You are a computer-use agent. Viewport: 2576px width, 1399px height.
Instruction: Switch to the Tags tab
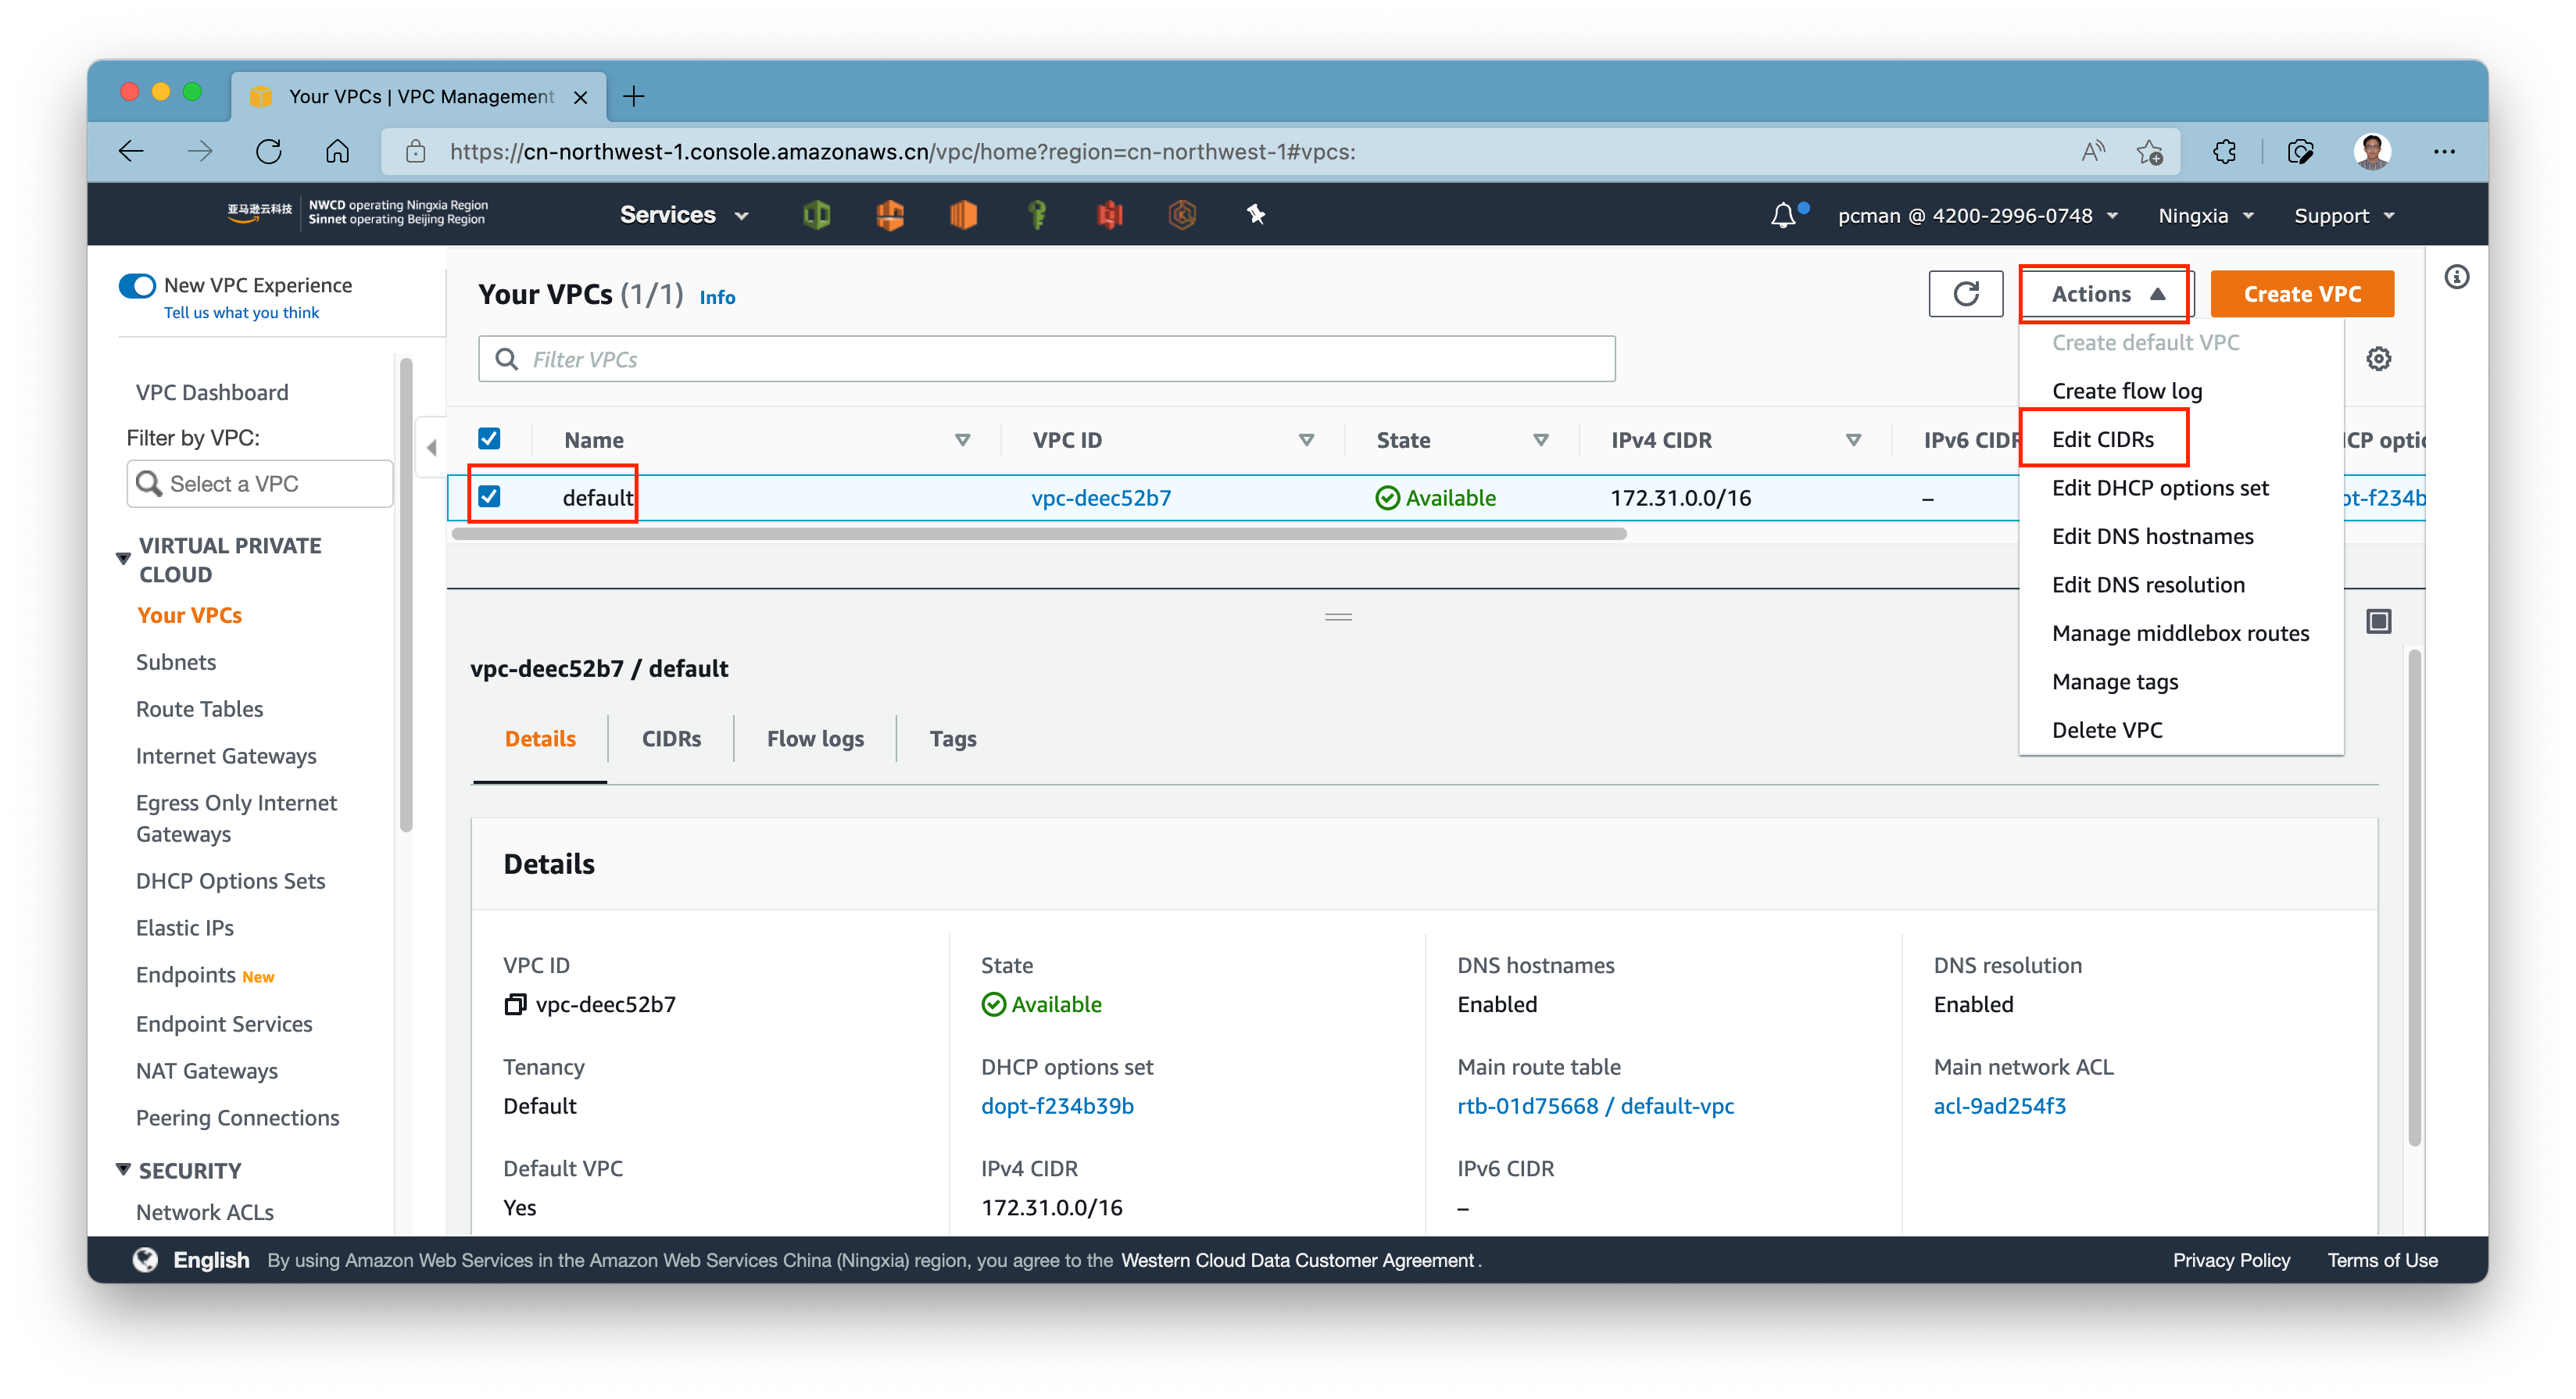pos(952,739)
